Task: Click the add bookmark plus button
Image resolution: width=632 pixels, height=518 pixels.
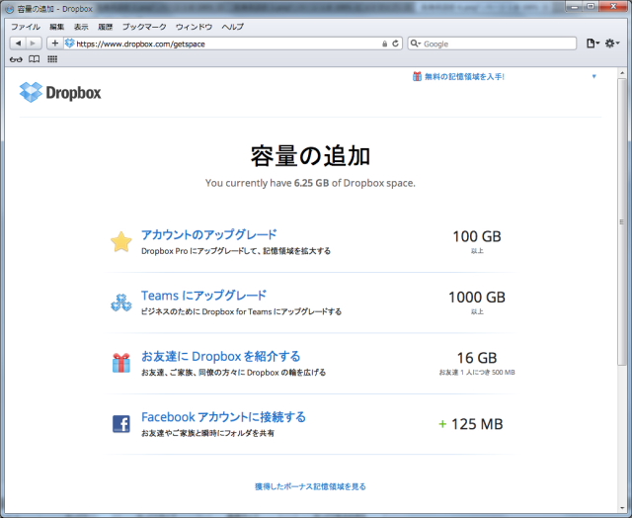Action: click(54, 43)
